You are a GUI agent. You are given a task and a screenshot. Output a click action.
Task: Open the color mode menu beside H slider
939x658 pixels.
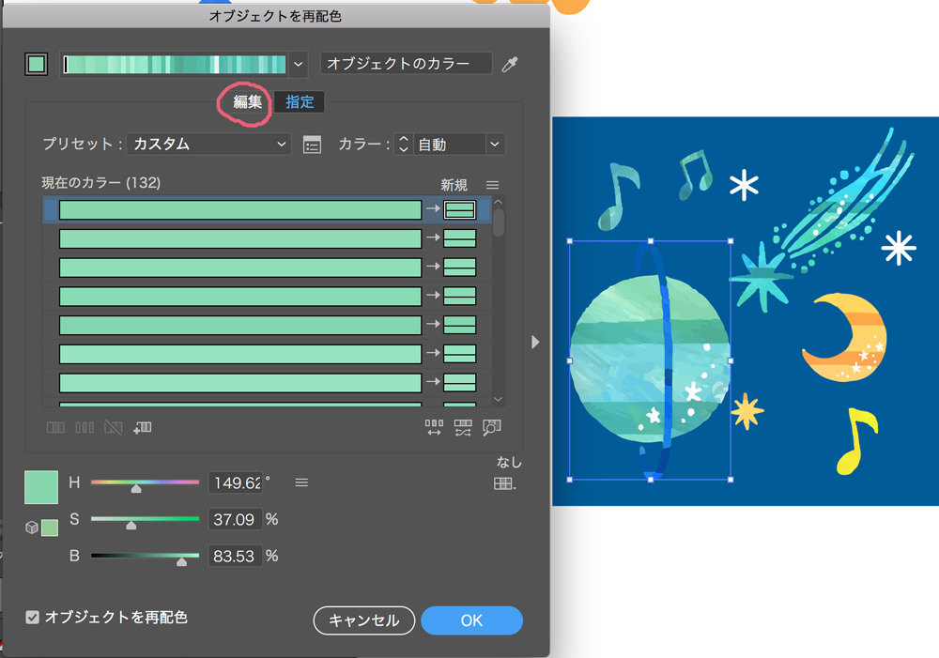pyautogui.click(x=301, y=482)
